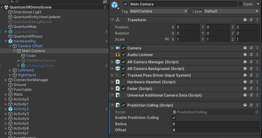This screenshot has width=262, height=138.
Task: Collapse the QuantumXRDemoScene scene foldout
Action: tap(2, 7)
